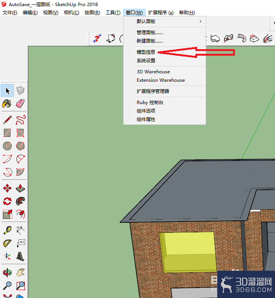
Task: Select the Rotated Rectangle tool
Action: pyautogui.click(x=20, y=133)
